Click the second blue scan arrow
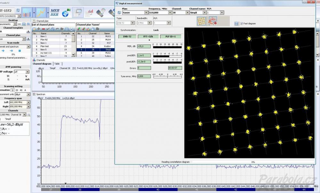 [11, 51]
